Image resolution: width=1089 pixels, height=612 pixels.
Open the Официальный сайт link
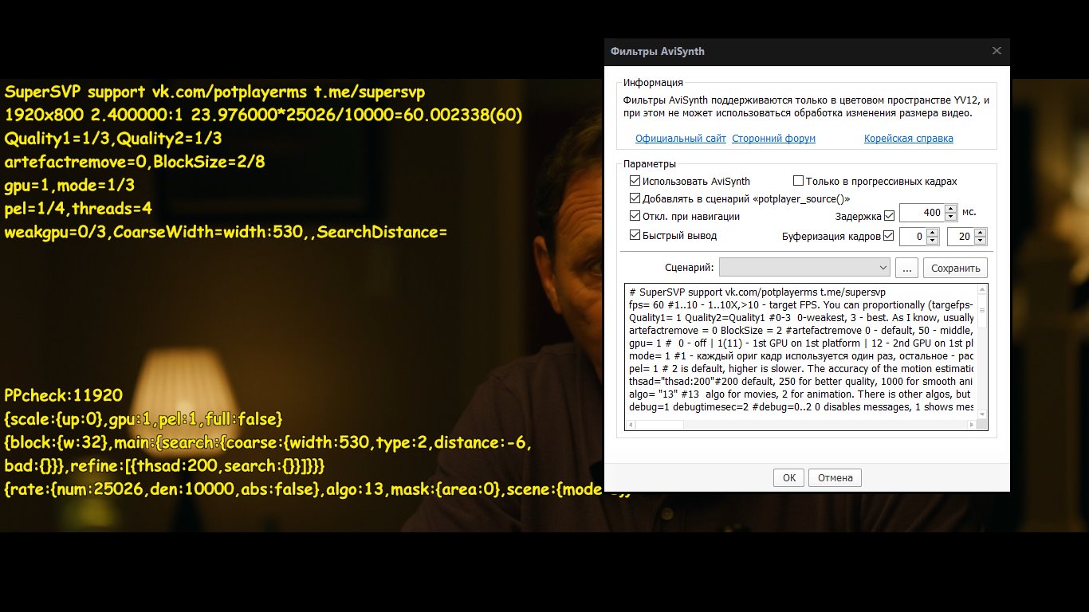click(x=680, y=139)
